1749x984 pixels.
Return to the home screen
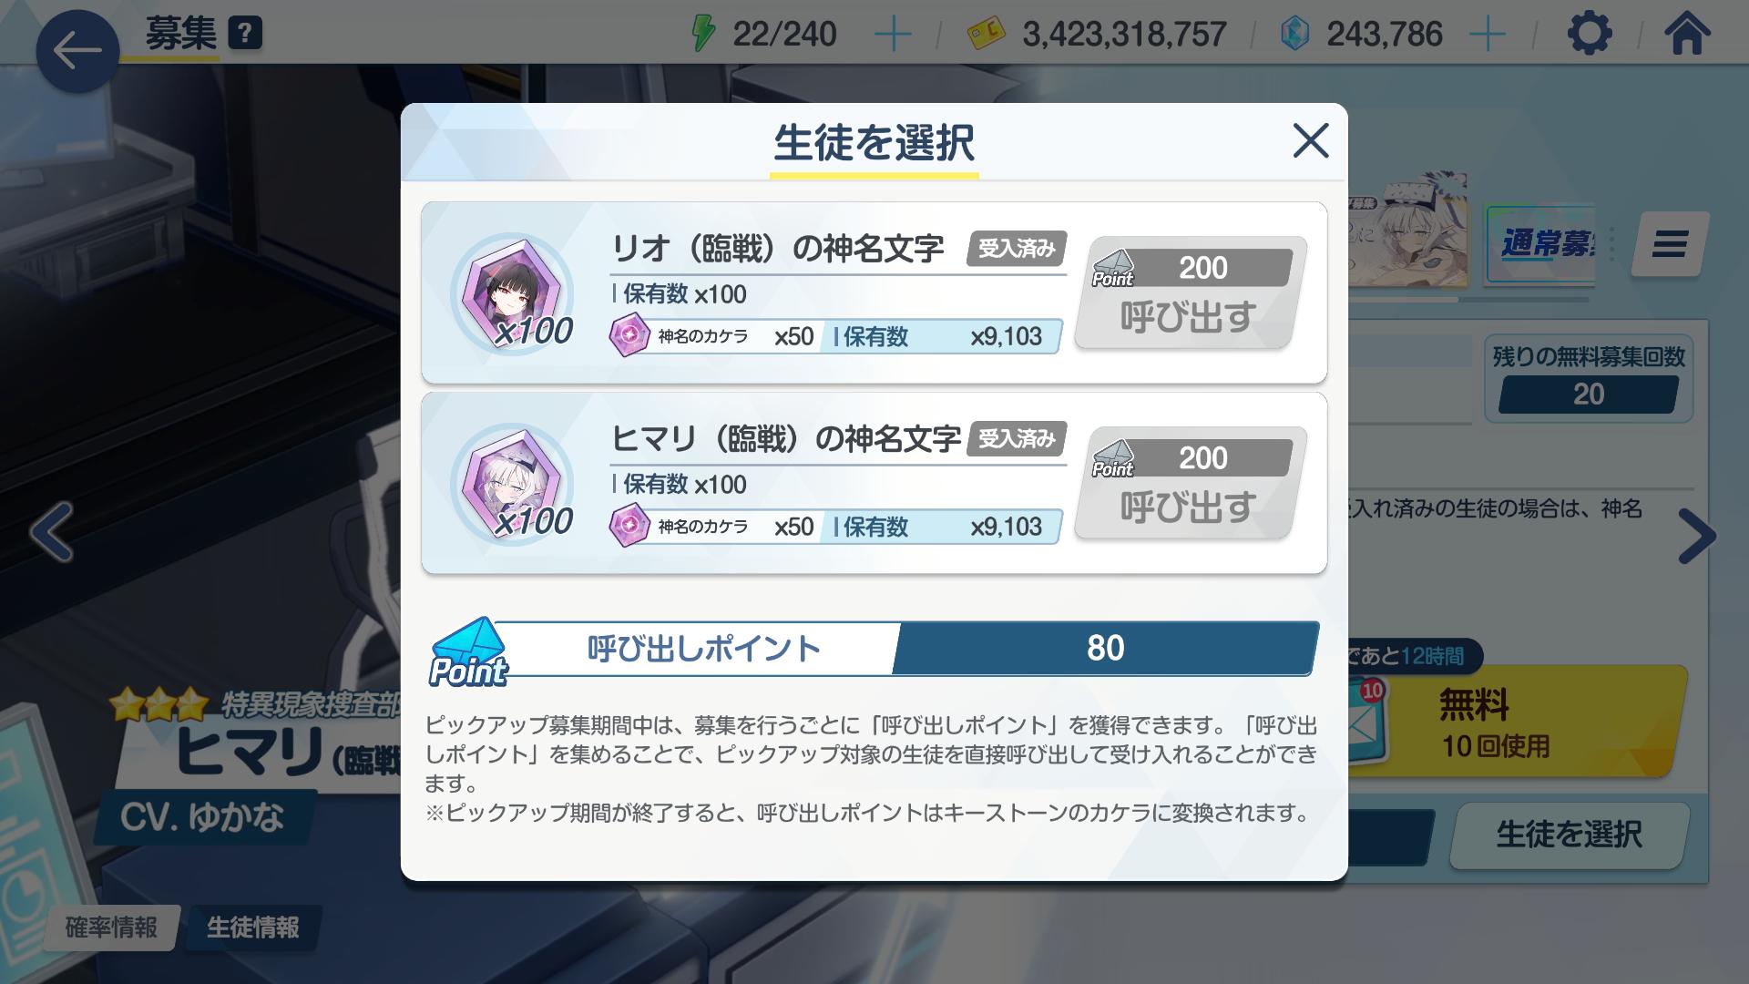click(x=1686, y=35)
